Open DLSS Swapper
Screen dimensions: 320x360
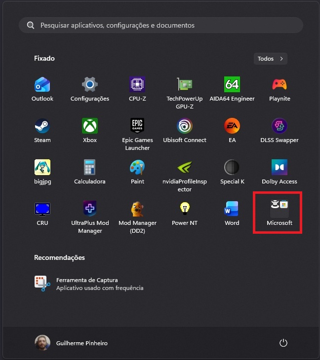tap(280, 131)
